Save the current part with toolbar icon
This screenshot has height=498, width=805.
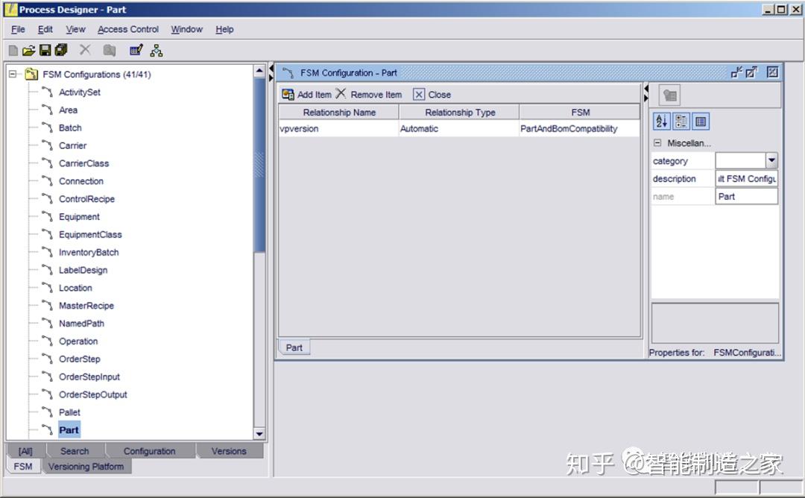(x=45, y=50)
